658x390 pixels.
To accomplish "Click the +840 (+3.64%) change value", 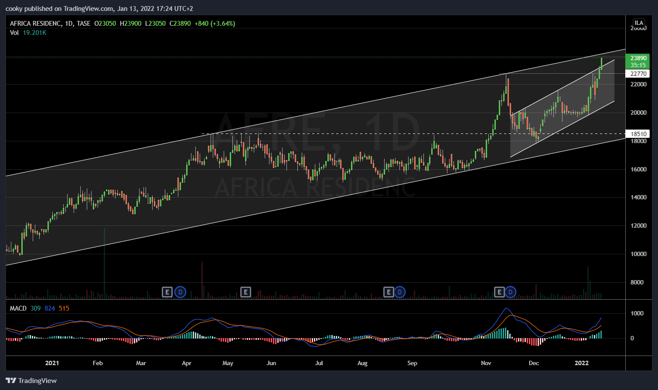I will [215, 24].
